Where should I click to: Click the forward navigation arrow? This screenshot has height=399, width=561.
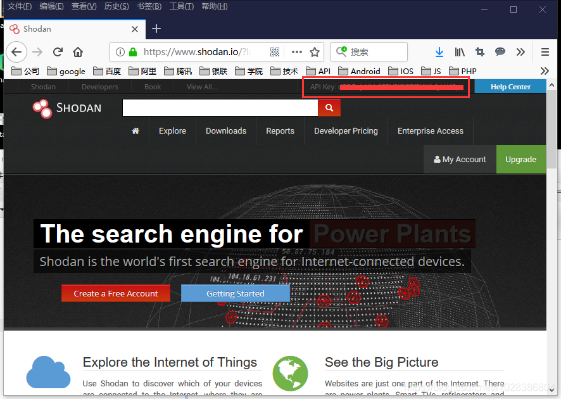(37, 52)
